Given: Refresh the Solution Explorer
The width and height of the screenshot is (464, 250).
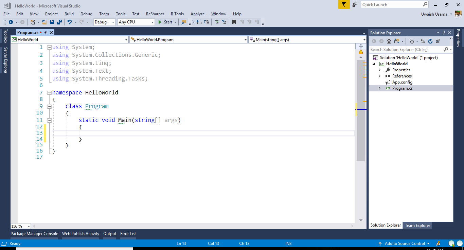Looking at the screenshot, I should (x=430, y=41).
